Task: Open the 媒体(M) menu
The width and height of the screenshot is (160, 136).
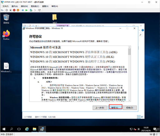Action: [x=24, y=6]
